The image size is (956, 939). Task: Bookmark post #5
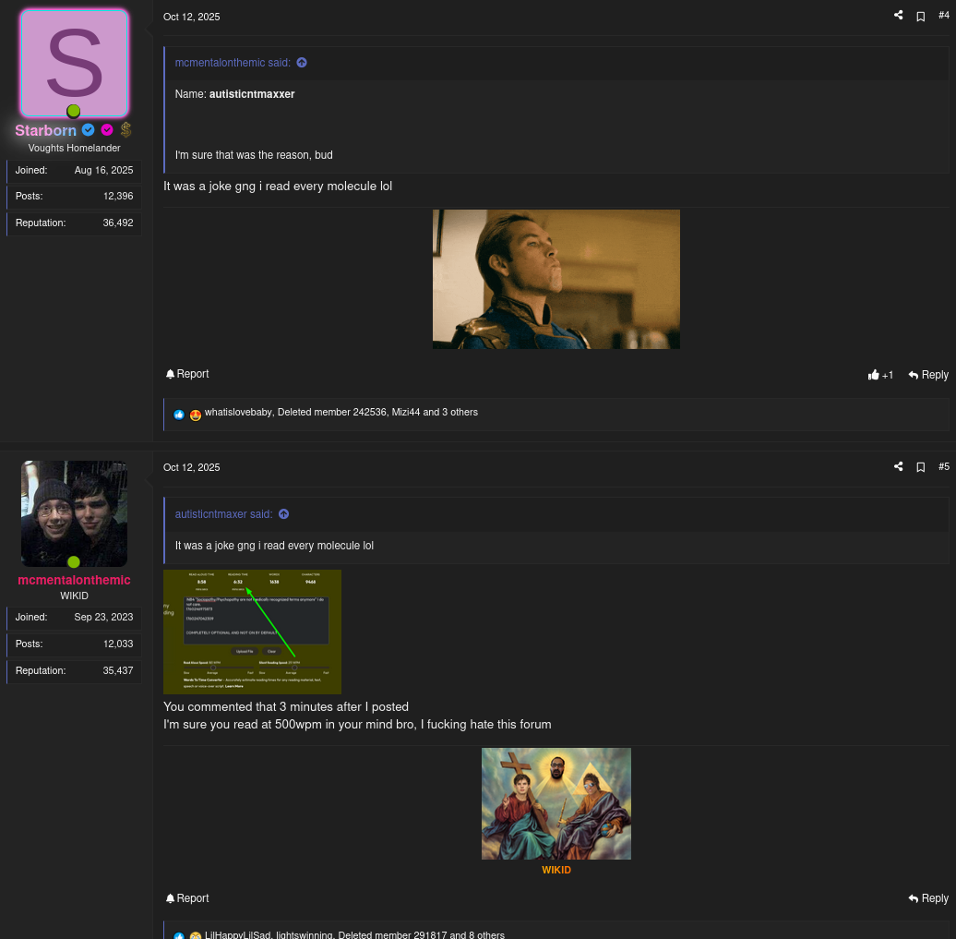pyautogui.click(x=921, y=467)
